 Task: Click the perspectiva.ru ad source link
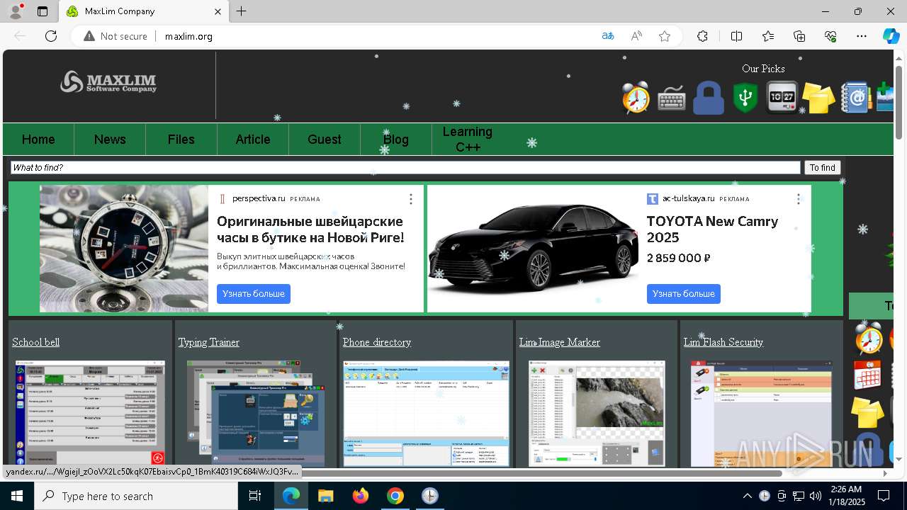259,199
